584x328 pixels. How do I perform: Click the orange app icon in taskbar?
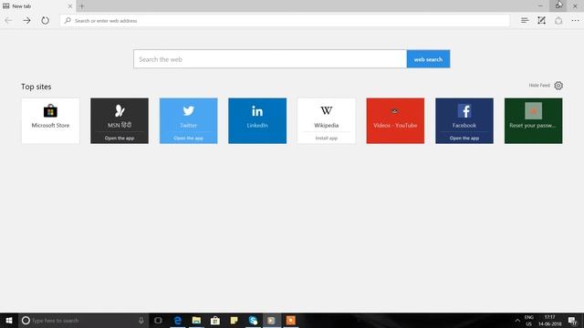click(290, 320)
